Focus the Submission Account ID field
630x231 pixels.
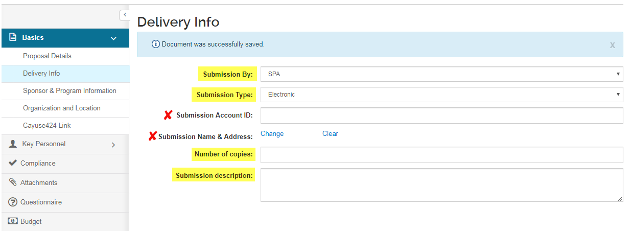pyautogui.click(x=442, y=115)
